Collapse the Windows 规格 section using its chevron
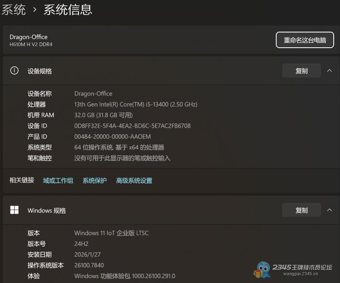This screenshot has height=283, width=340. click(330, 210)
